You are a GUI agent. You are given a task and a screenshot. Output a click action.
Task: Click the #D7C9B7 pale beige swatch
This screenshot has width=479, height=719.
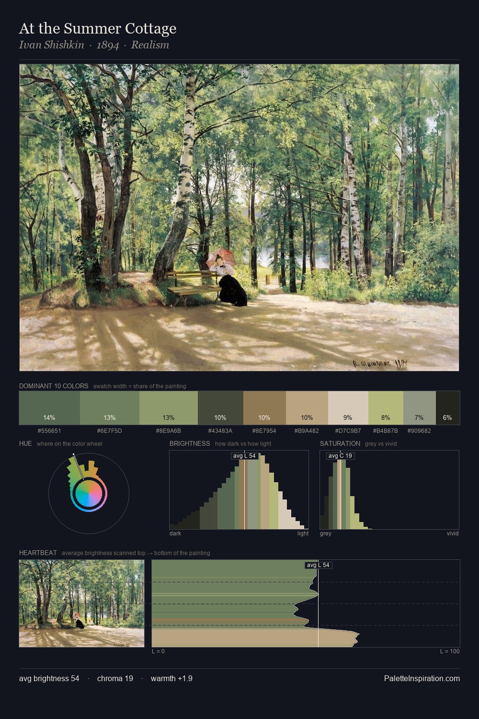(348, 408)
